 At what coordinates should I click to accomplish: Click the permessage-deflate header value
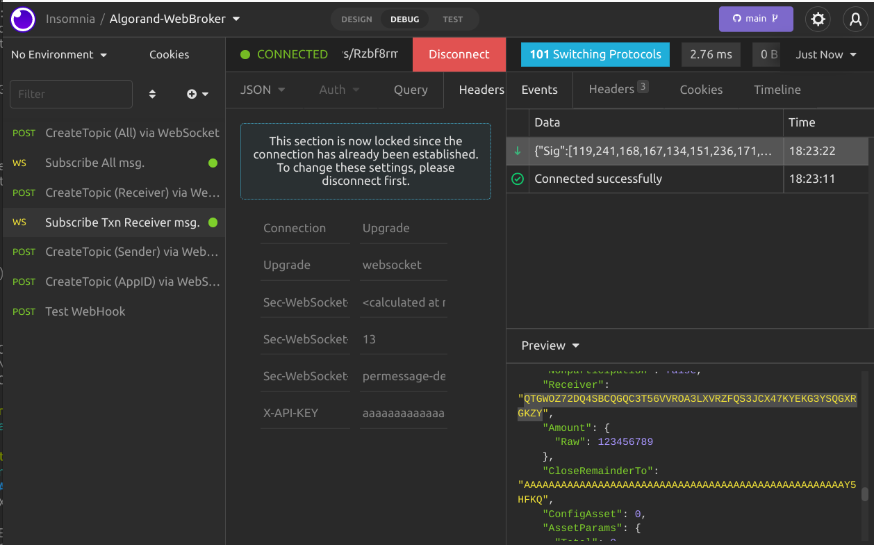tap(404, 376)
